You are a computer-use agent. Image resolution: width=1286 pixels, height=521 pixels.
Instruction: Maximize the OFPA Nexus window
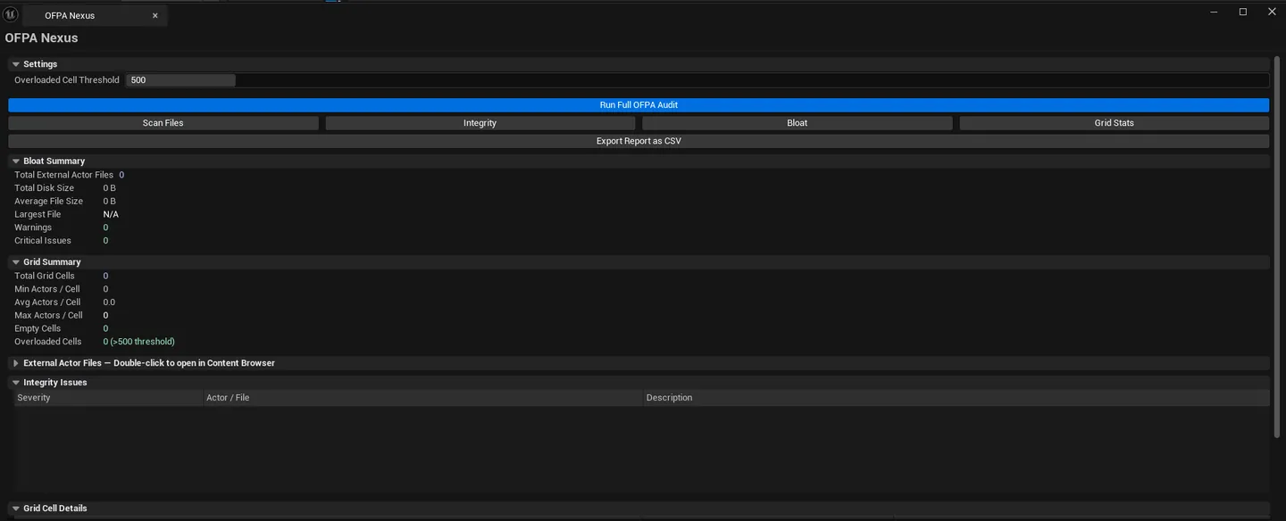[x=1243, y=12]
